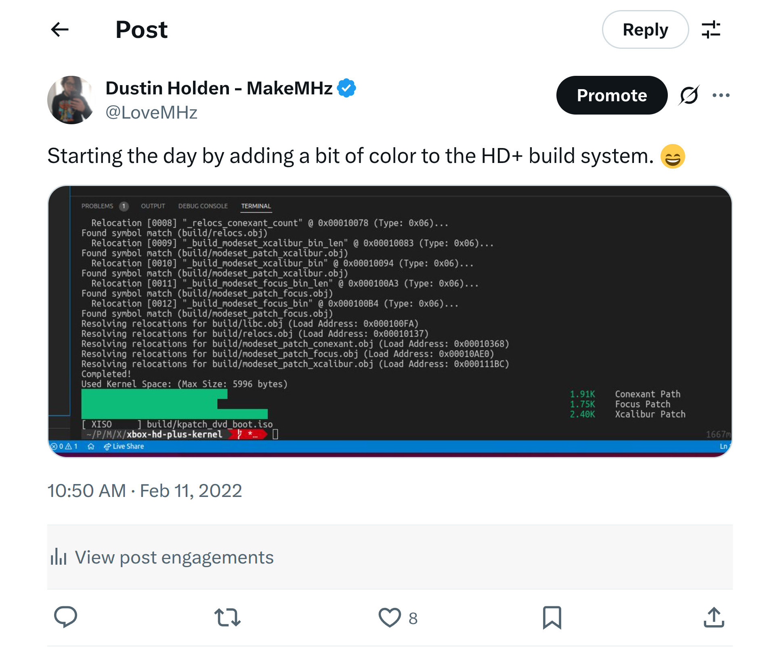Image resolution: width=772 pixels, height=647 pixels.
Task: Like the post with the heart icon
Action: click(390, 617)
